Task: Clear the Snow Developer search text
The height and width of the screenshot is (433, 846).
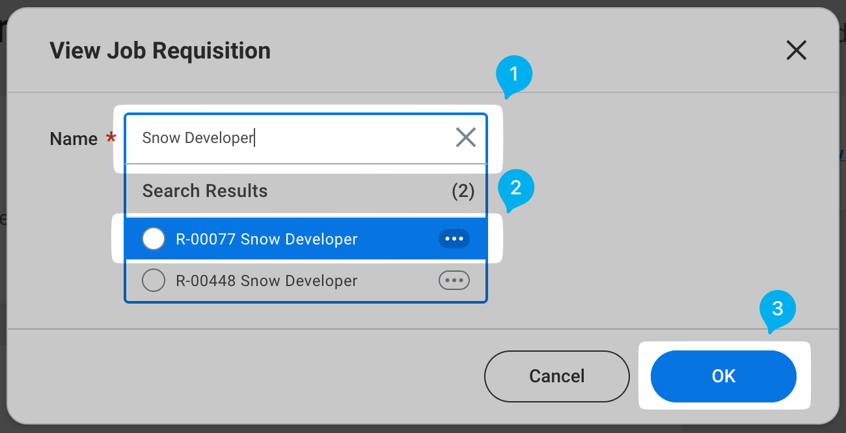Action: [465, 137]
